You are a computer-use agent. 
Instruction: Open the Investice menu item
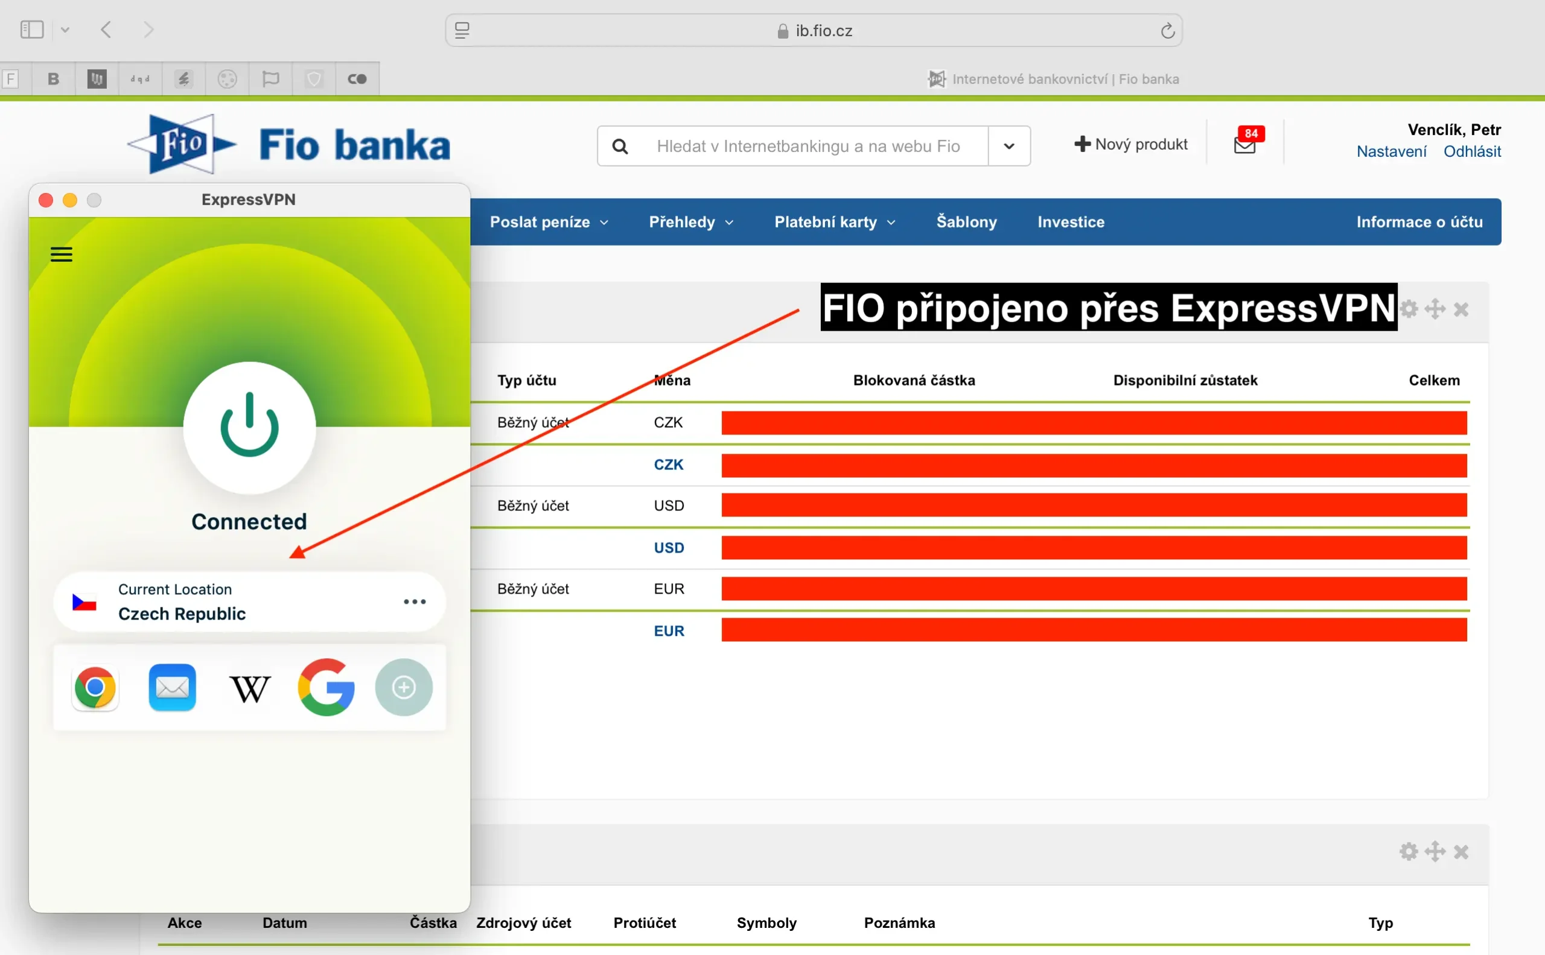click(x=1071, y=223)
